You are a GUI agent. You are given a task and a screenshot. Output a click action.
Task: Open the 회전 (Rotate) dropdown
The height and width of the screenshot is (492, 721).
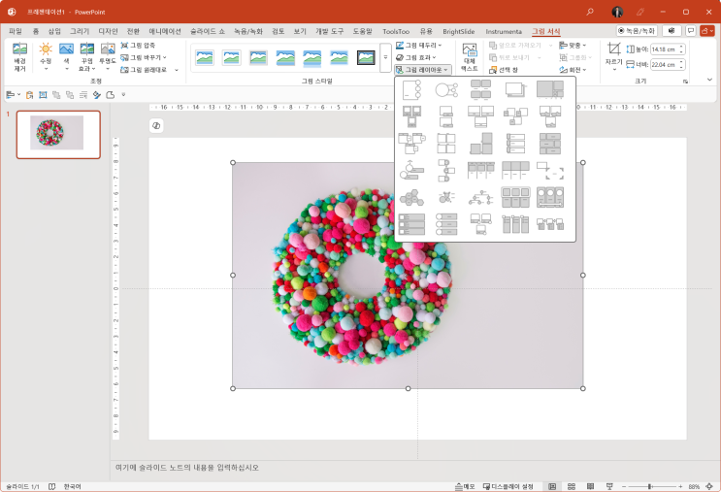[x=573, y=70]
